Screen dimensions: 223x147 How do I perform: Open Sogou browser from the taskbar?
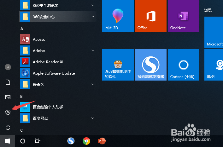[71, 141]
